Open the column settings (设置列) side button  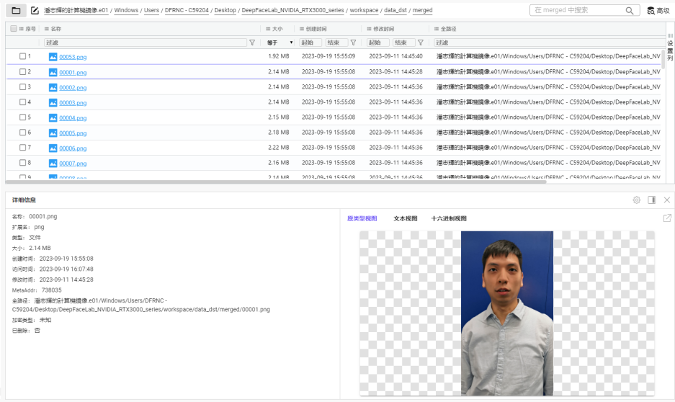[670, 47]
